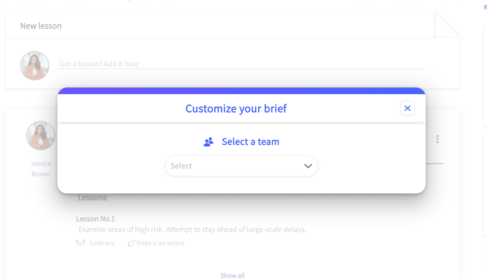Viewport: 487px width, 279px height.
Task: Open Jessica Brown's name link
Action: tap(41, 169)
